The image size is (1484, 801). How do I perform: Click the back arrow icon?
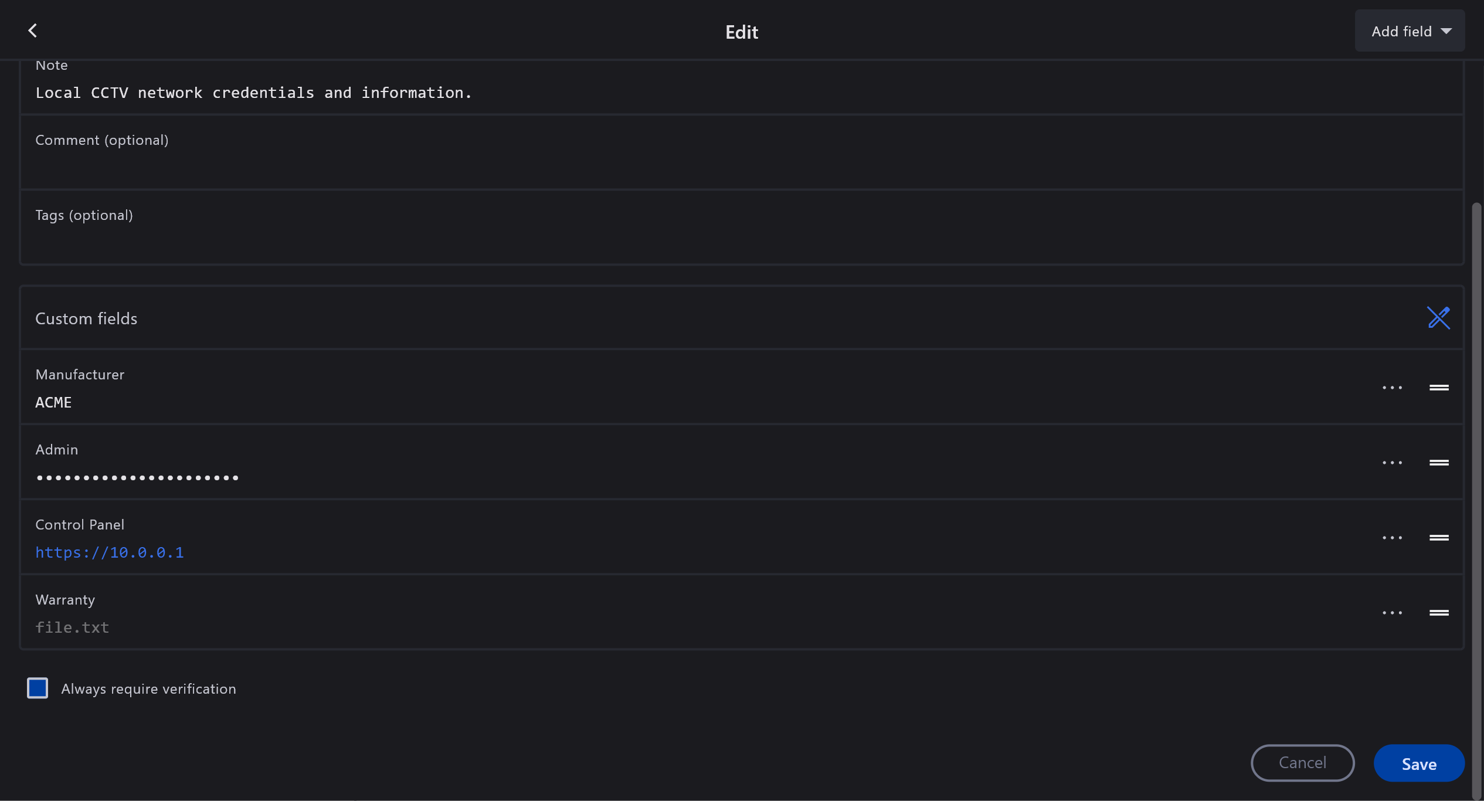[x=33, y=30]
